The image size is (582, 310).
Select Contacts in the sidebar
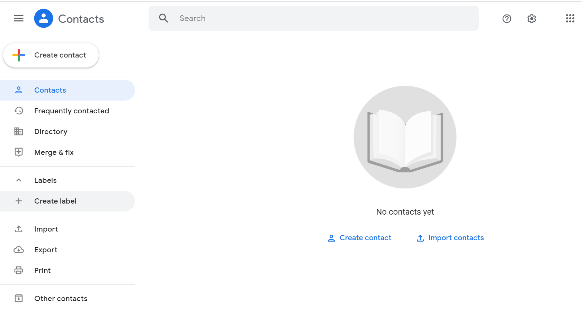pos(50,90)
